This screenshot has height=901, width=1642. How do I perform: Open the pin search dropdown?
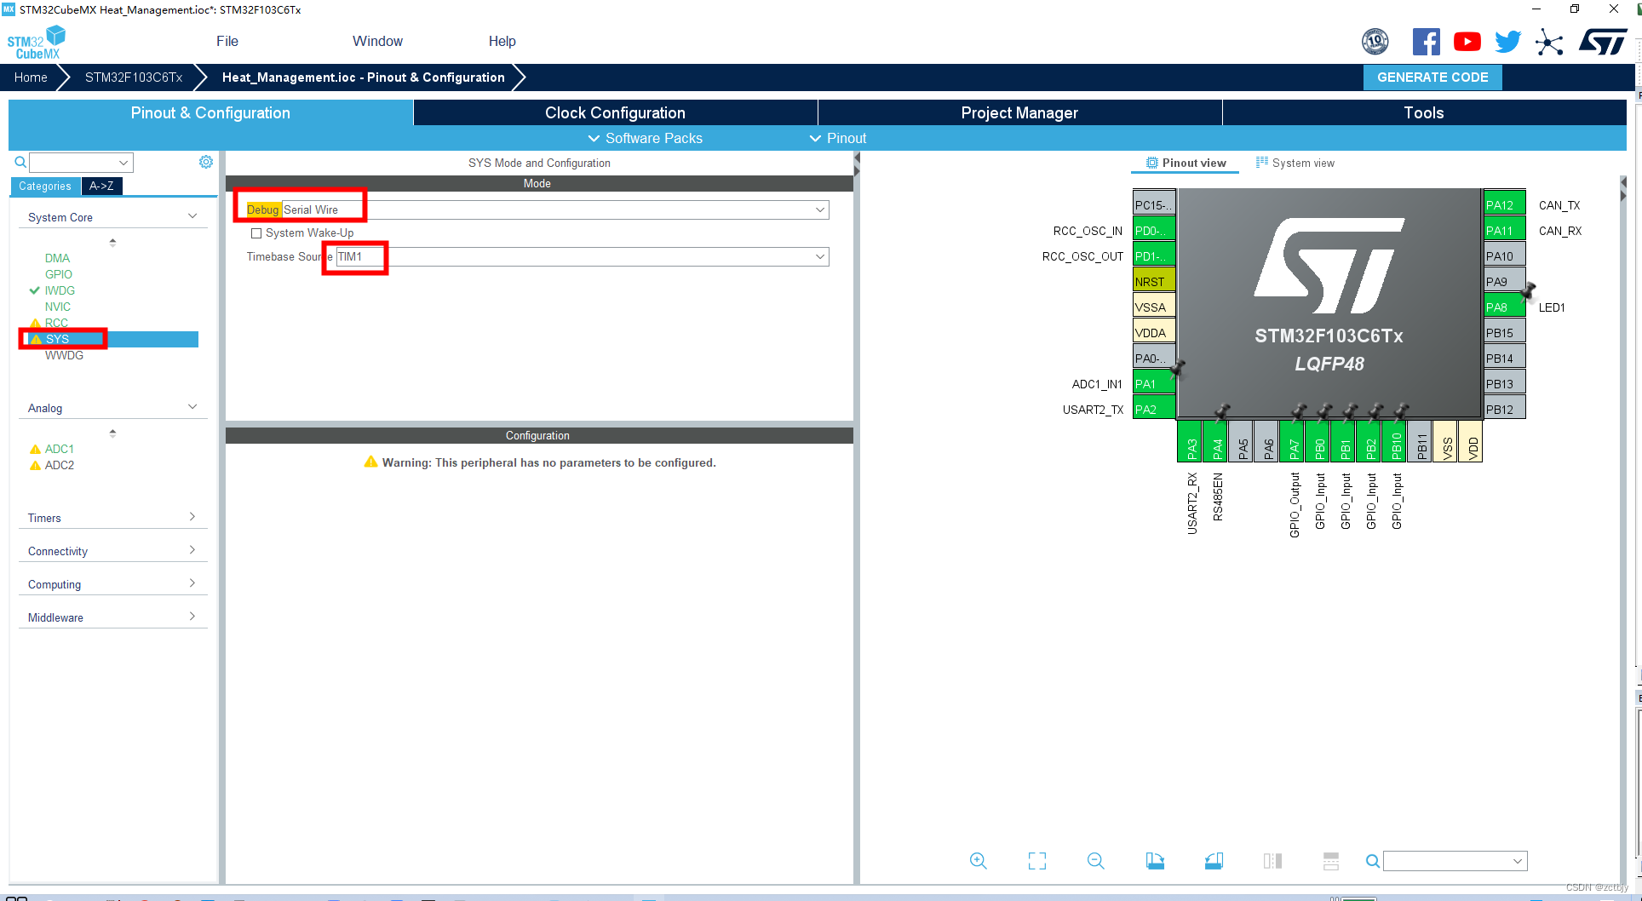click(1518, 861)
